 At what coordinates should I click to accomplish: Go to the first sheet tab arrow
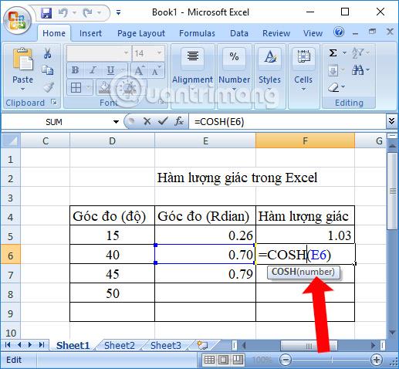(x=8, y=345)
